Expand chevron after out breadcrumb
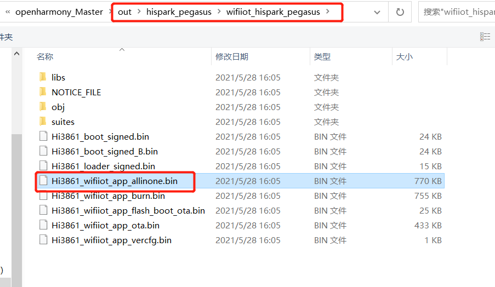 (139, 12)
